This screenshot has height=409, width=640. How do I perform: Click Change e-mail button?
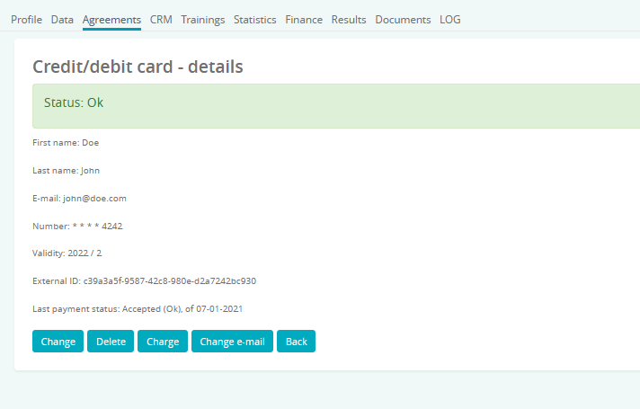coord(232,342)
